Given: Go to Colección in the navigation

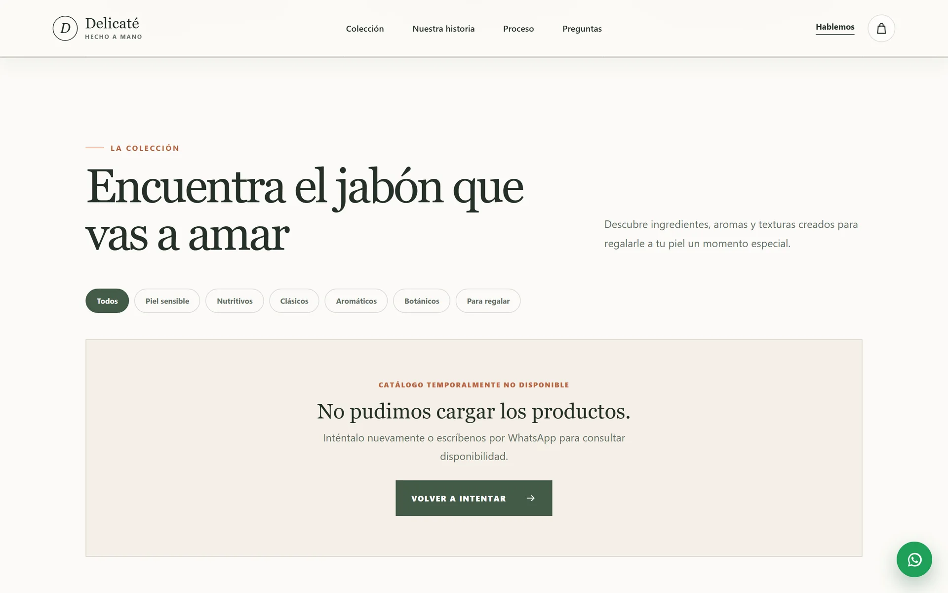Looking at the screenshot, I should 365,29.
